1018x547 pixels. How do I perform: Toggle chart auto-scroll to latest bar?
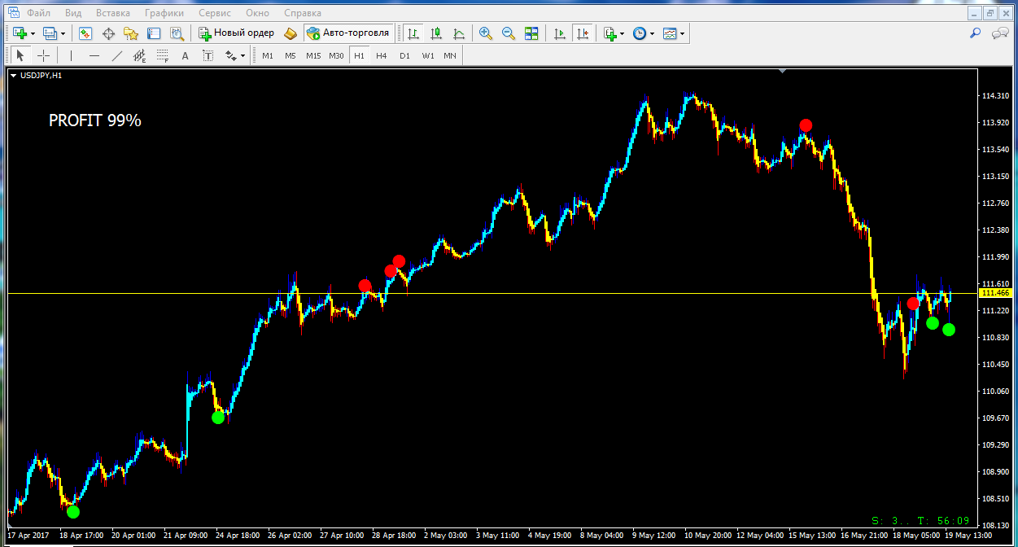560,33
